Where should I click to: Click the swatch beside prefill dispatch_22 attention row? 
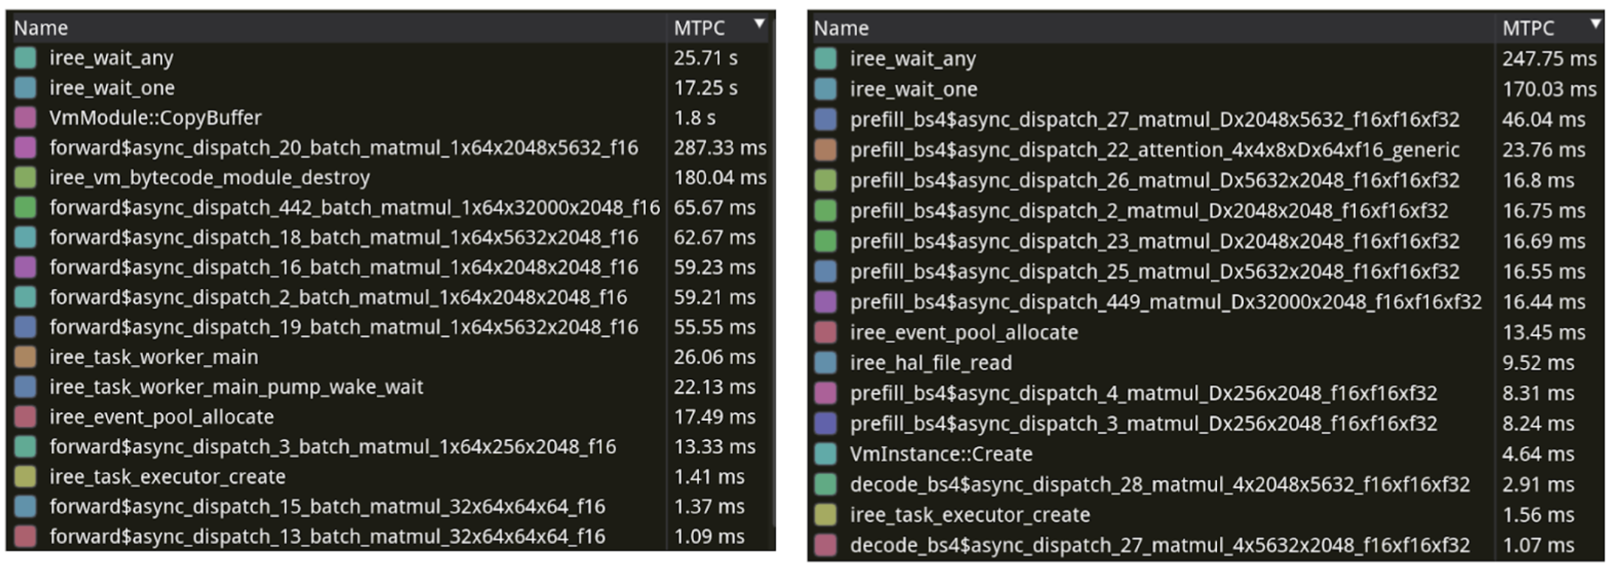(x=826, y=150)
